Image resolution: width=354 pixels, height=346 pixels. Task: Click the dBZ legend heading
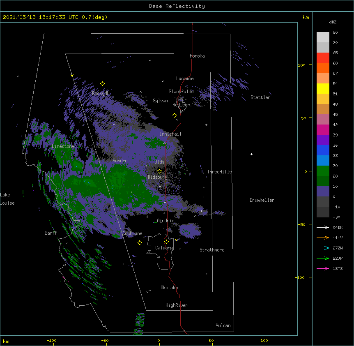[x=333, y=22]
